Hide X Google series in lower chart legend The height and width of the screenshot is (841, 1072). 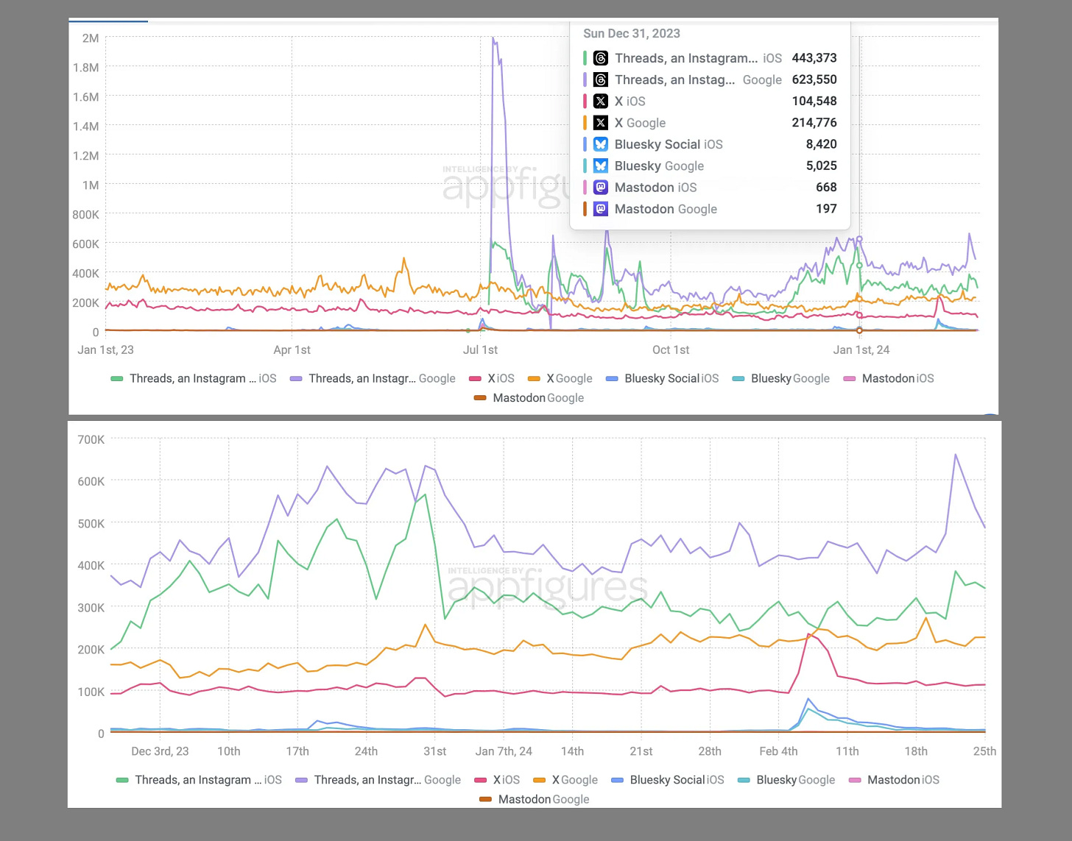click(565, 780)
